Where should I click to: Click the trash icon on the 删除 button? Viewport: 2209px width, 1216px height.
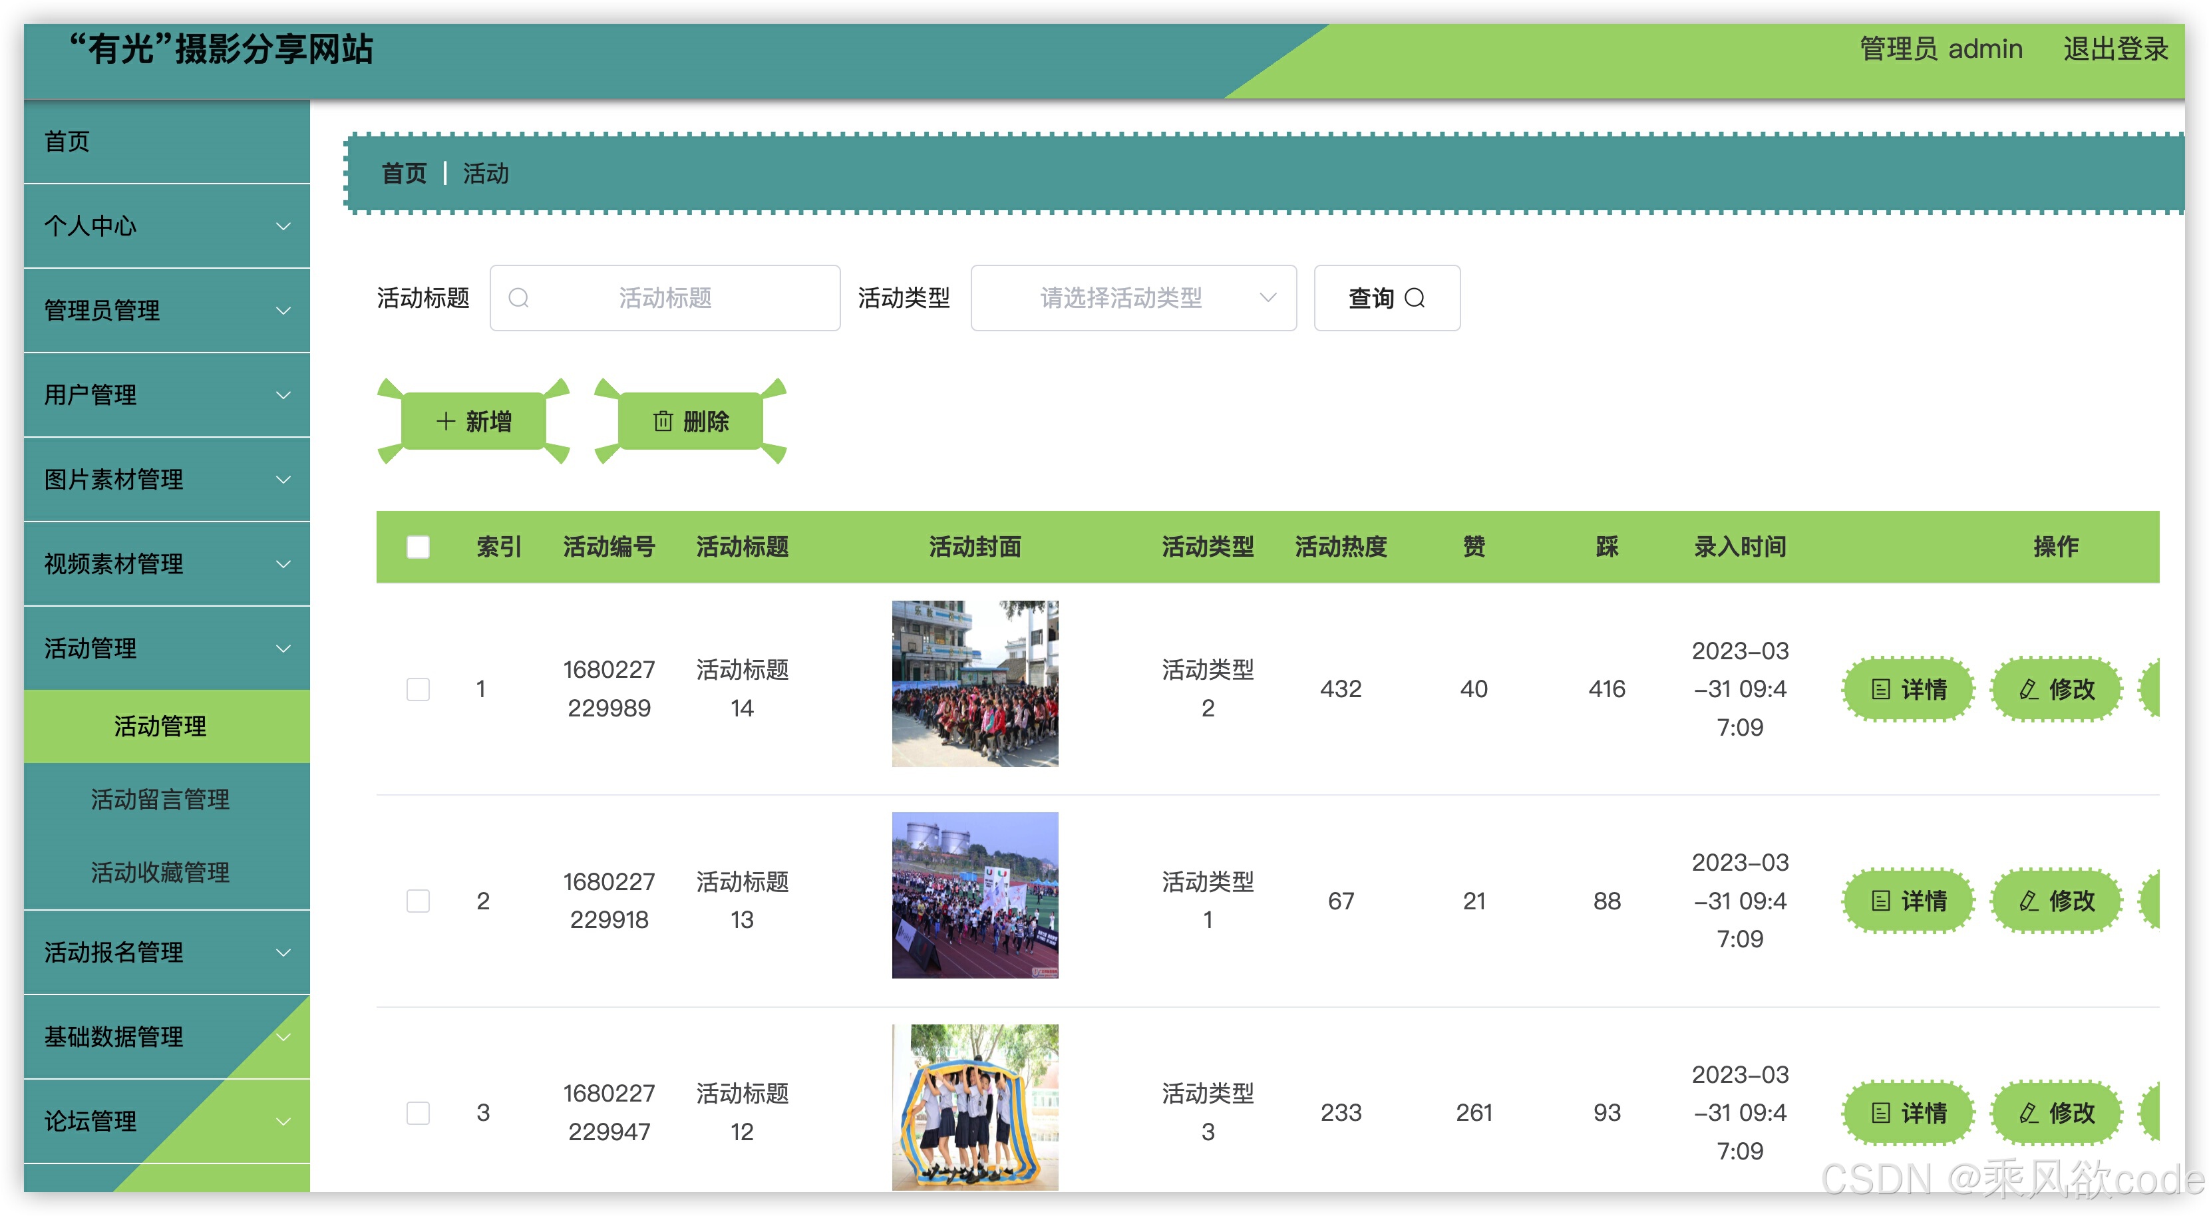coord(663,421)
